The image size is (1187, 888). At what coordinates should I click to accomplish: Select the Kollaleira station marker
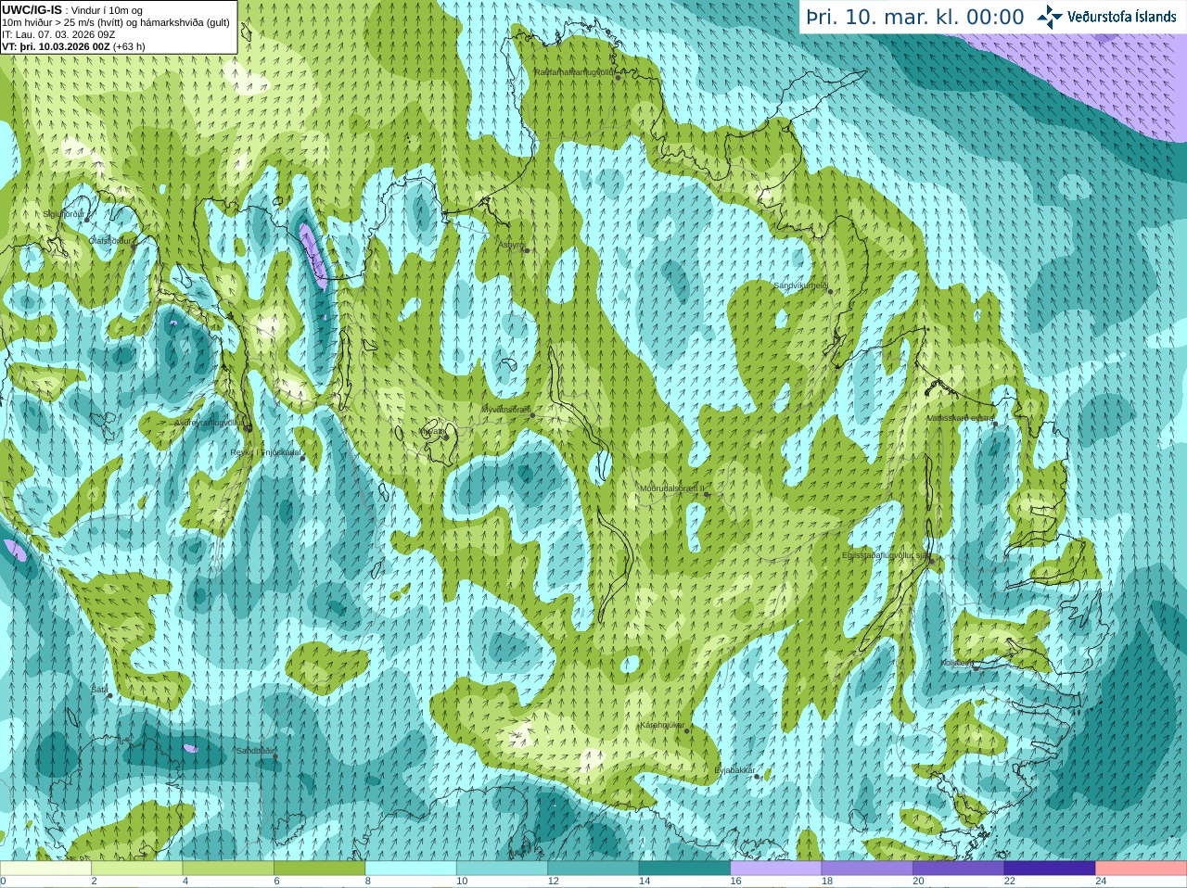tap(976, 666)
